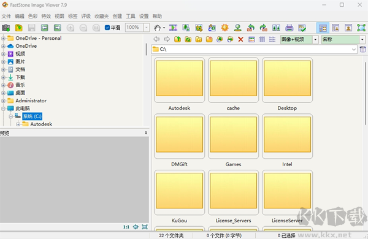368x239 pixels.
Task: Click the thumbnail pane vertical scrollbar
Action: coord(366,94)
